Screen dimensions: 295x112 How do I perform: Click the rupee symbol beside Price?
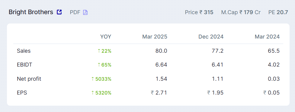(x=201, y=12)
